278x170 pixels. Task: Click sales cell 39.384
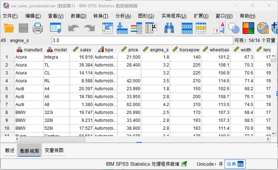(82, 65)
